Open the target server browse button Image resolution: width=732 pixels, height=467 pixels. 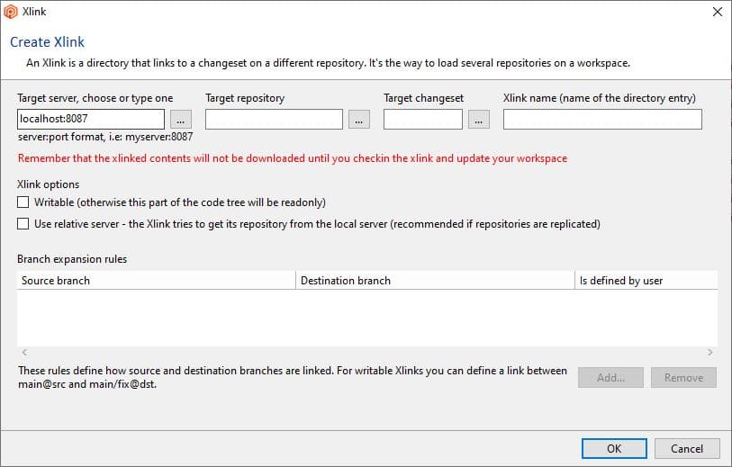coord(180,120)
